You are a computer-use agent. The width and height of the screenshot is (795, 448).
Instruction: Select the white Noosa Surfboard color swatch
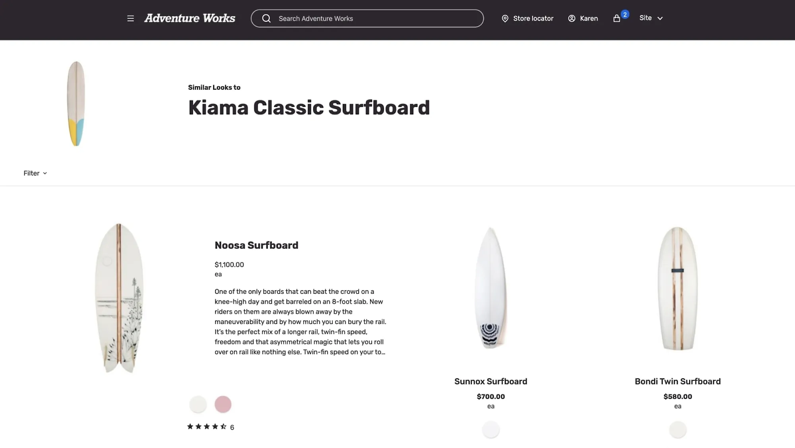pos(198,404)
